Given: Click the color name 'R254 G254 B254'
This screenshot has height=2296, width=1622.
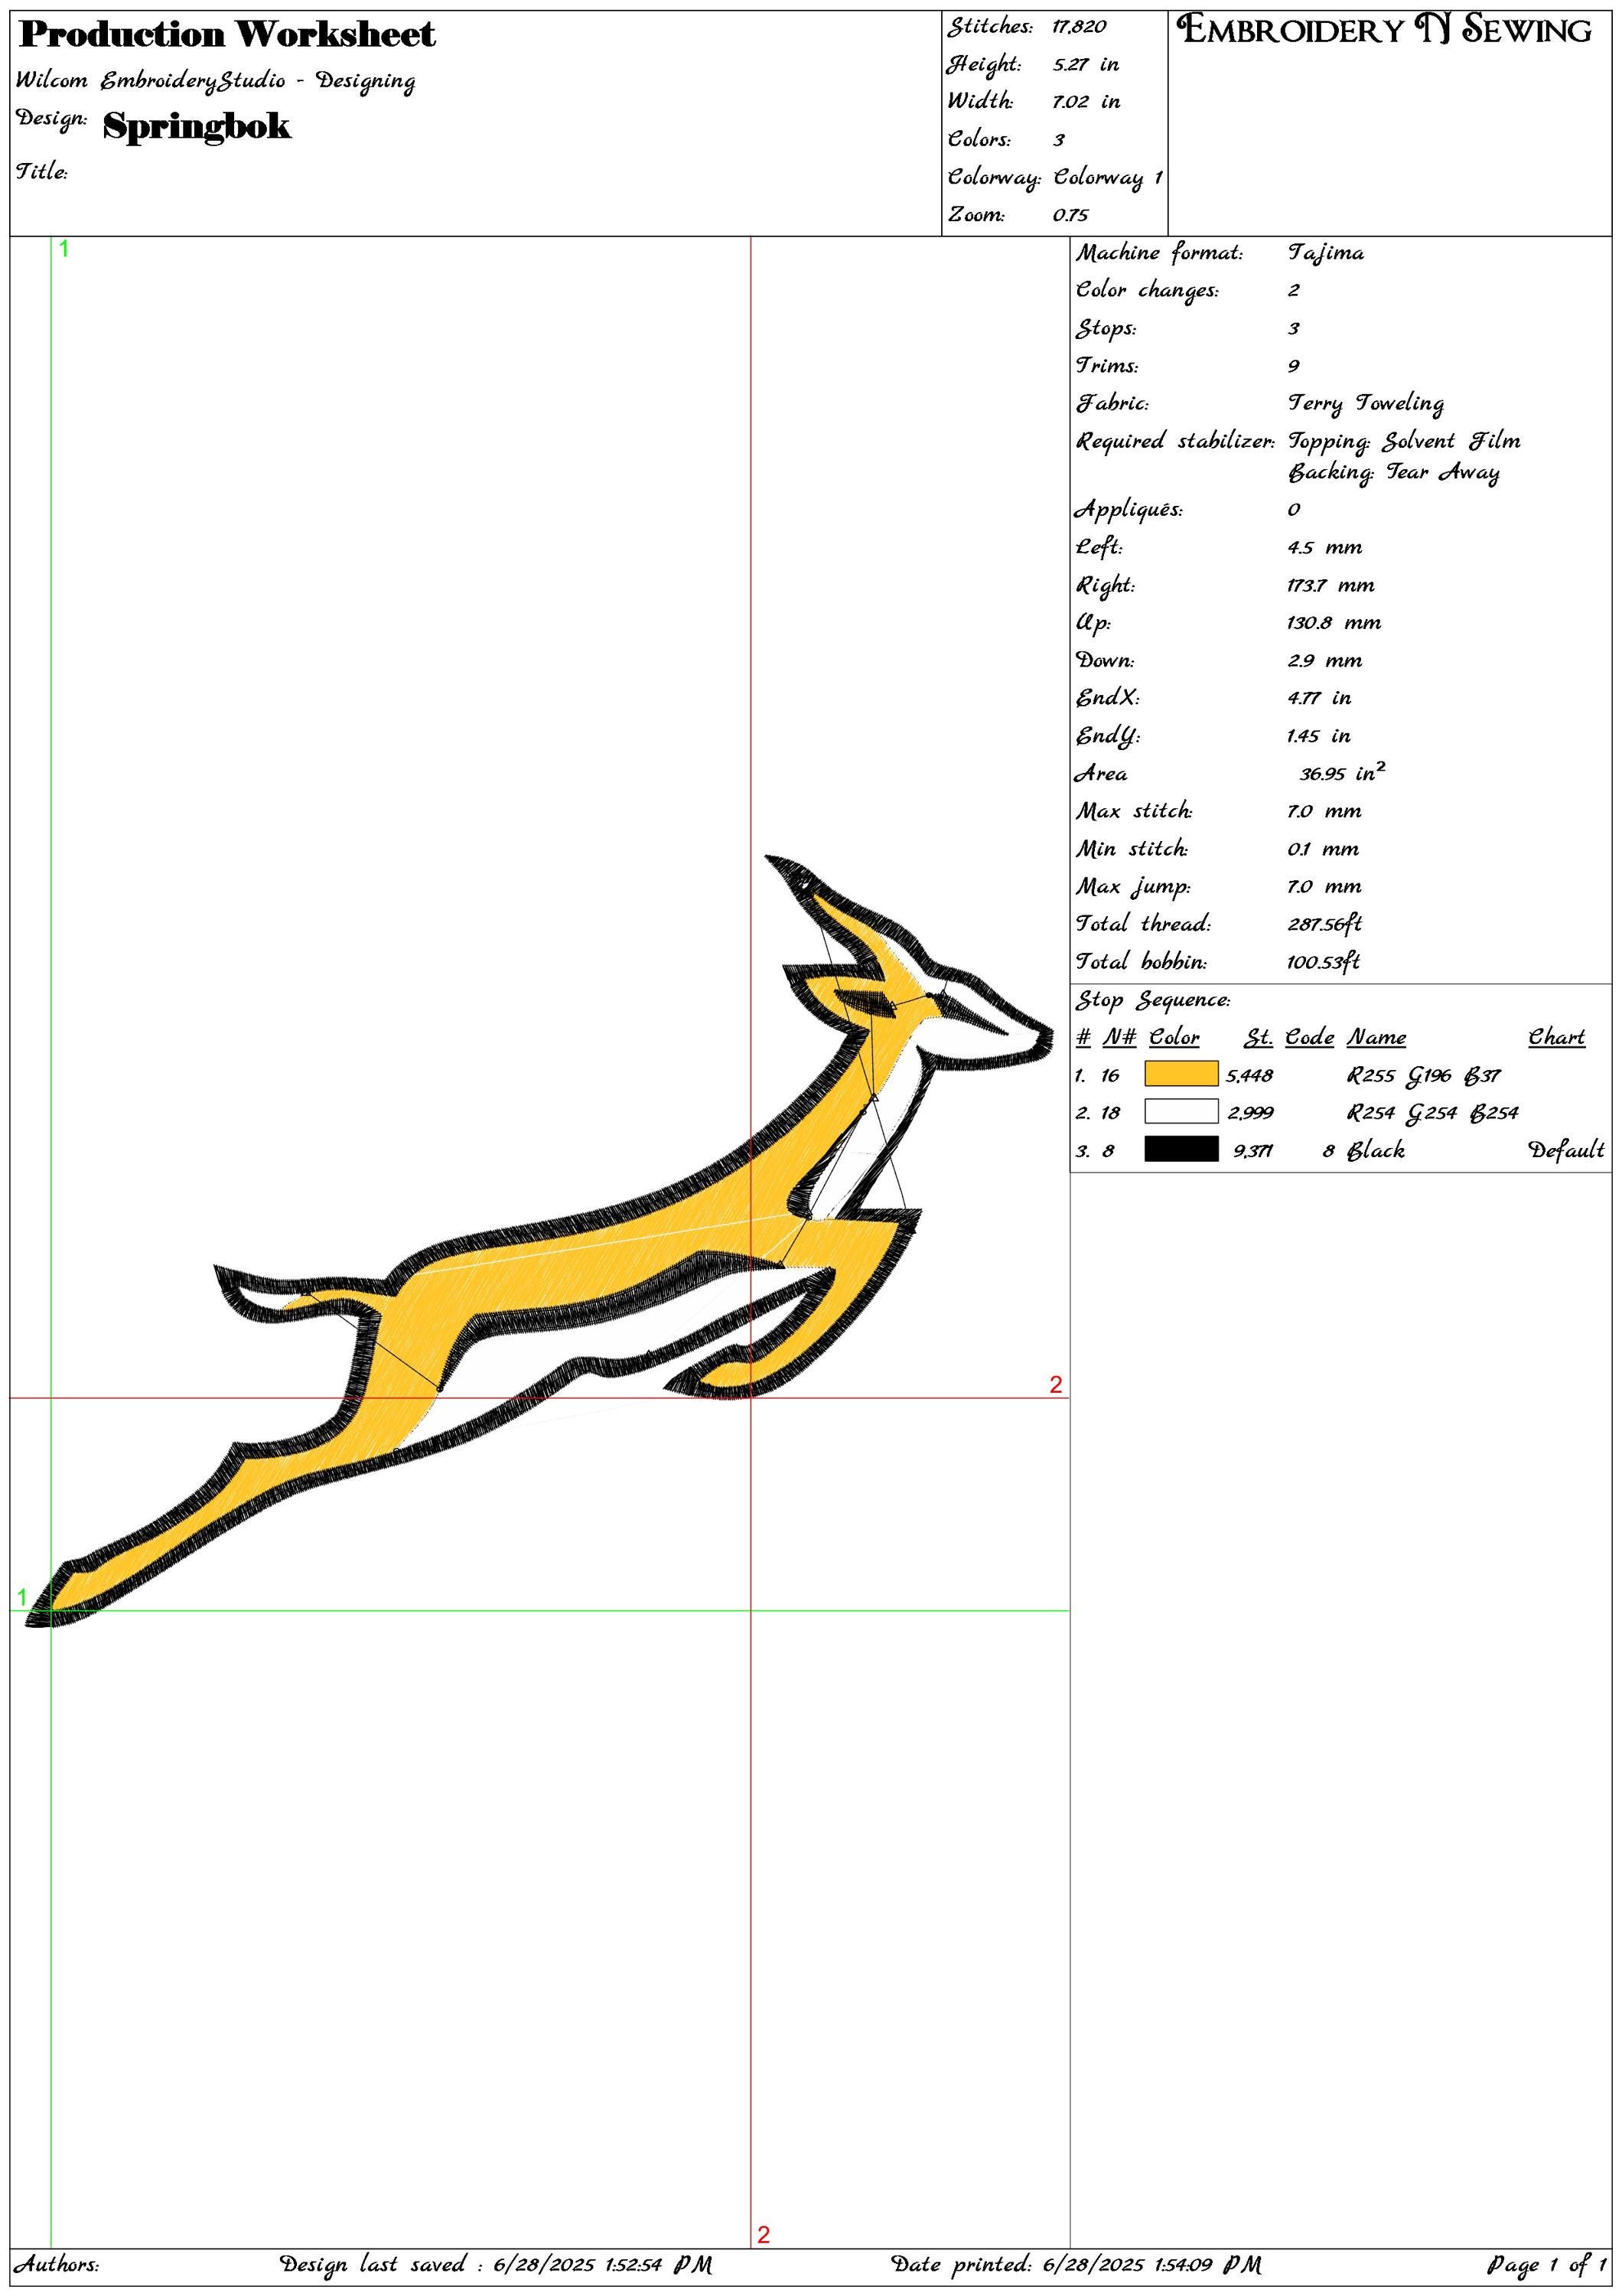Looking at the screenshot, I should [x=1432, y=1113].
